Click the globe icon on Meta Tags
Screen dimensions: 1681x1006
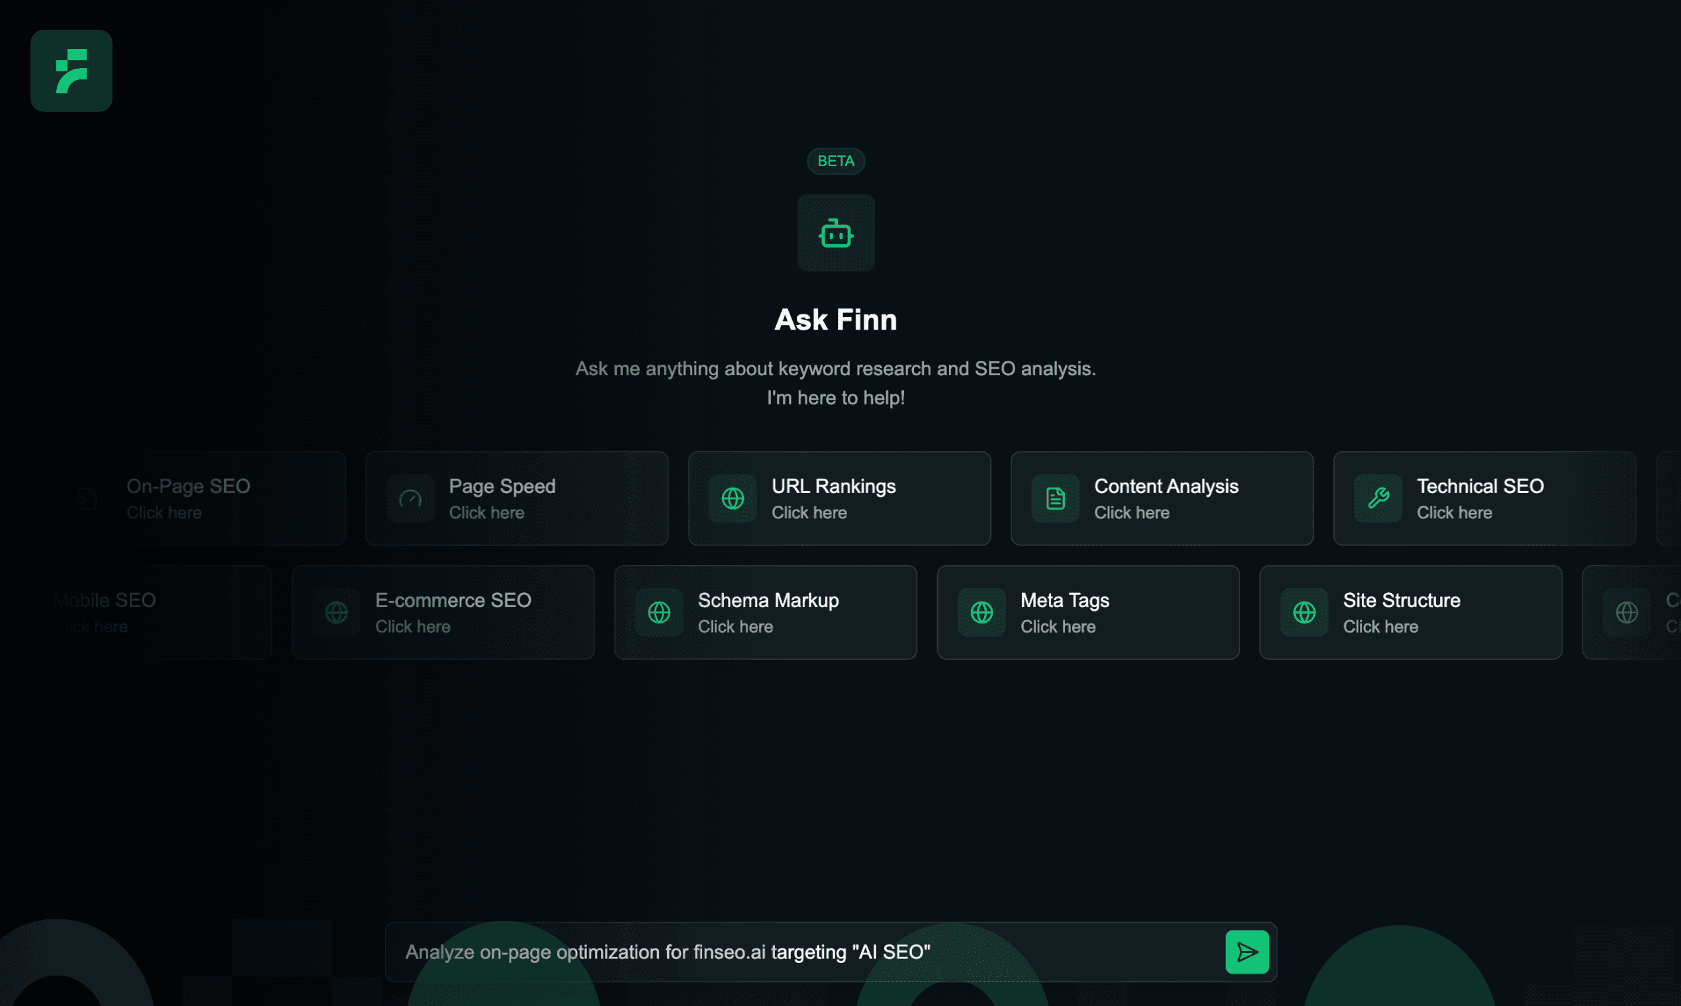pyautogui.click(x=981, y=612)
